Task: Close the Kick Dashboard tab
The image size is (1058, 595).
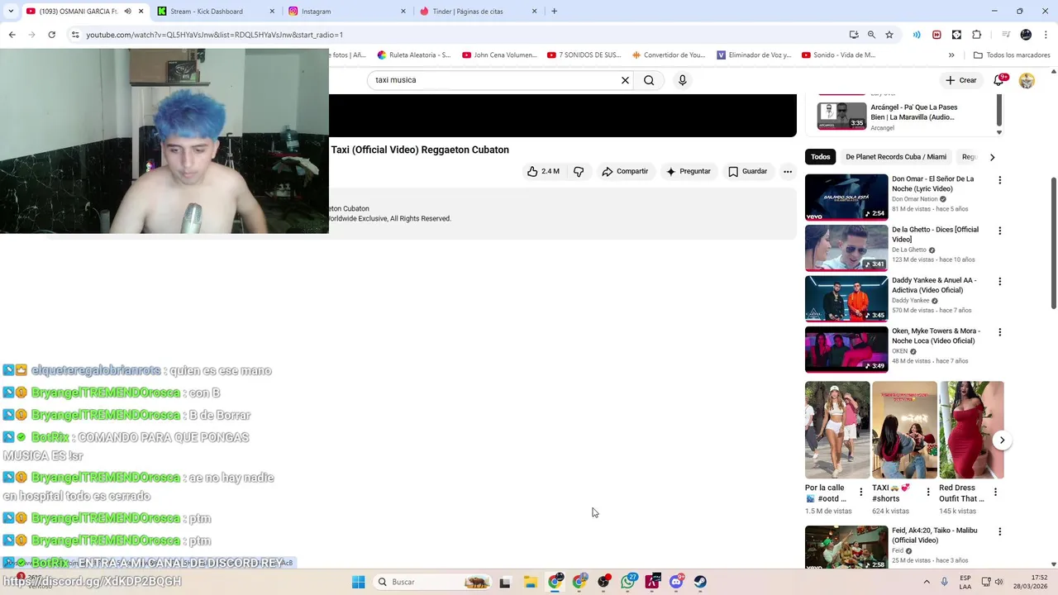Action: pyautogui.click(x=272, y=12)
